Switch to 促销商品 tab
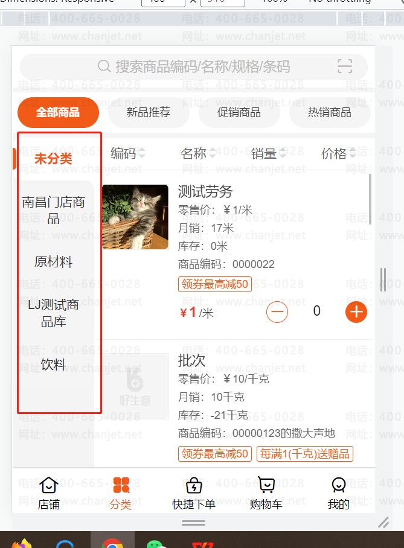Viewport: 404px width, 548px height. point(239,112)
